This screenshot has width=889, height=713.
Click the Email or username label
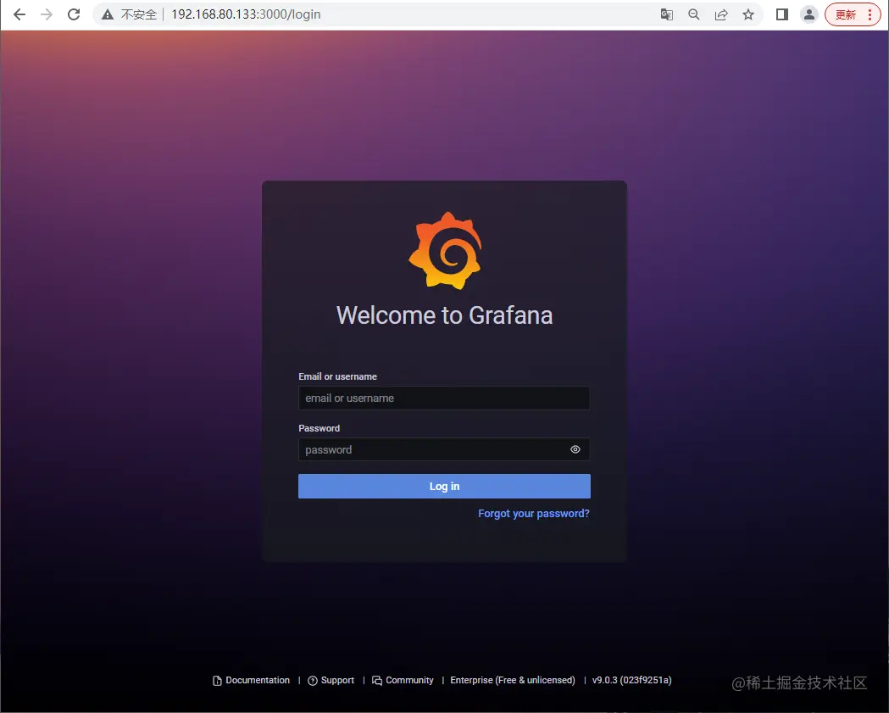coord(338,376)
